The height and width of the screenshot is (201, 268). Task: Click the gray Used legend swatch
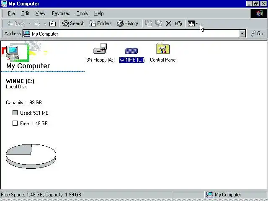tap(15, 113)
